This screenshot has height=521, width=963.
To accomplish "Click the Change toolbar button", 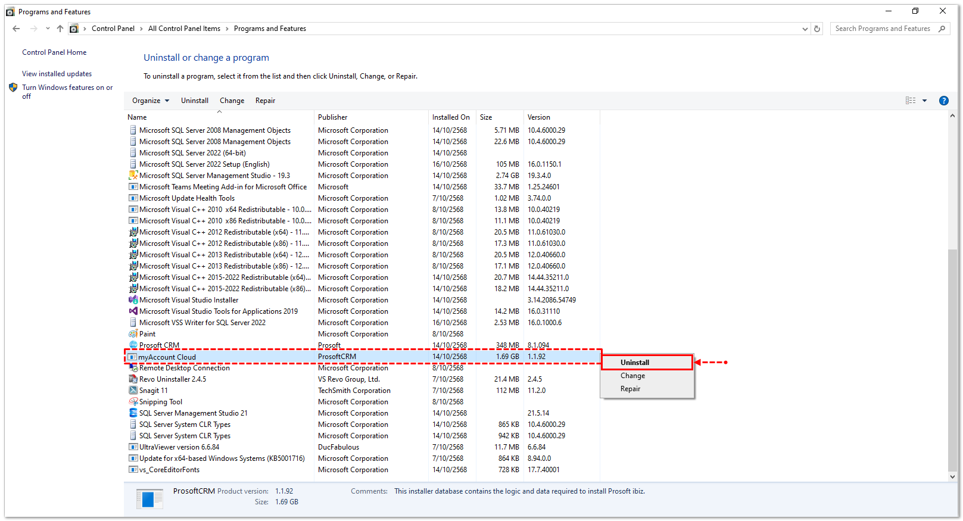I will [232, 101].
